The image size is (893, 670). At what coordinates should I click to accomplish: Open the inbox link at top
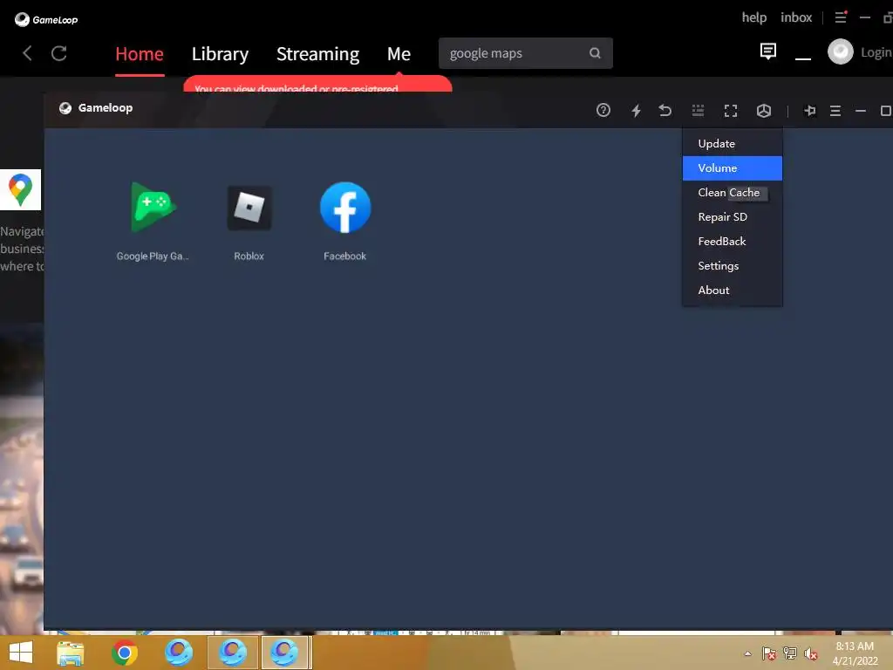click(796, 17)
